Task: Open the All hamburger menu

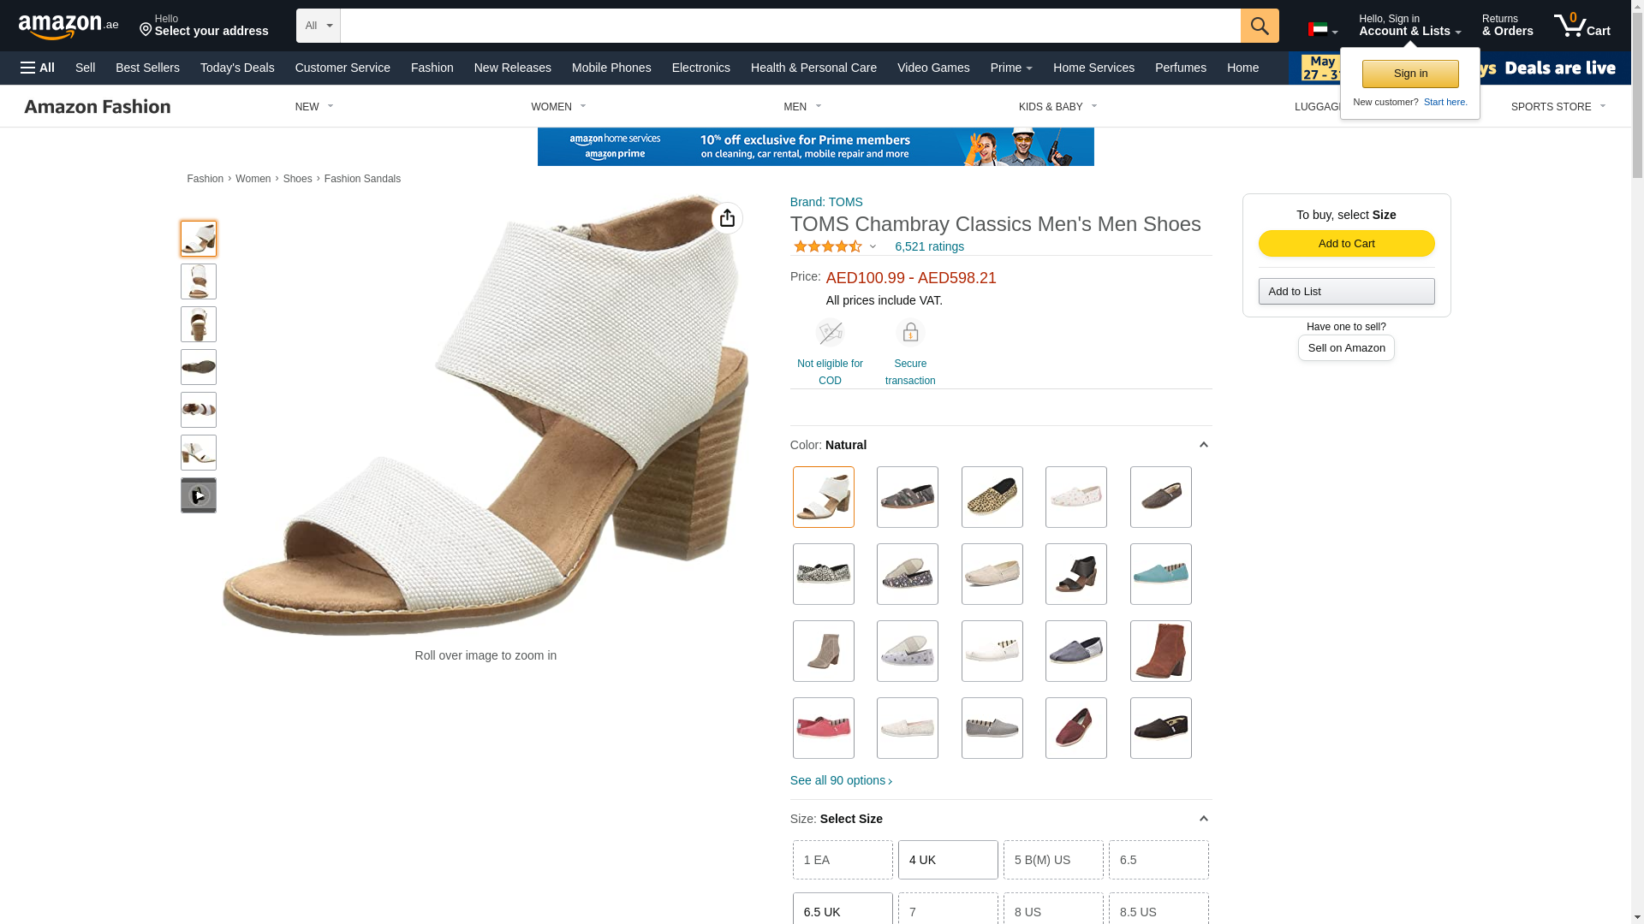Action: [38, 68]
